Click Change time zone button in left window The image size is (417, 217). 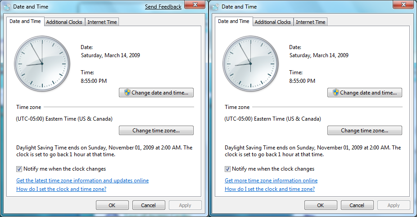coord(156,130)
